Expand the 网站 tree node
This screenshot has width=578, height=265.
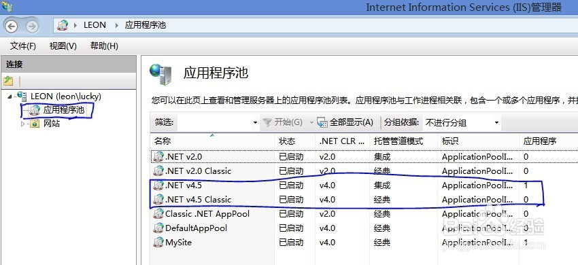[23, 124]
